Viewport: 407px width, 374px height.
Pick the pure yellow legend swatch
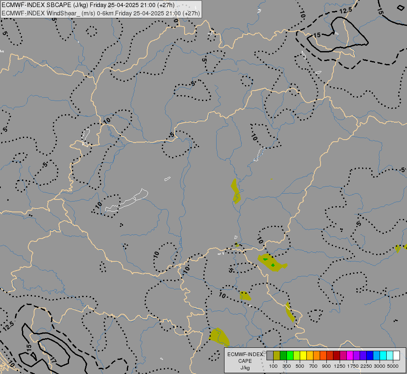point(303,356)
